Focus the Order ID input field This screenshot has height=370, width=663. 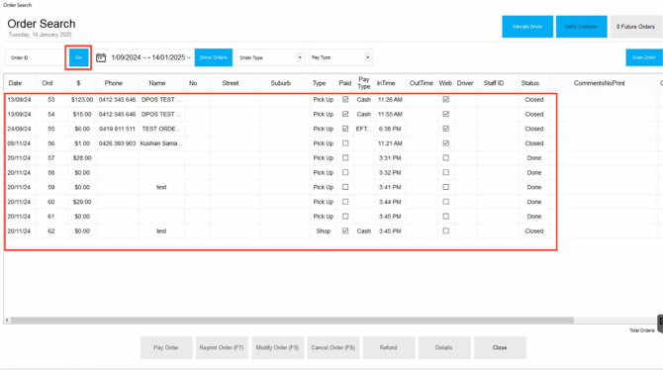point(35,57)
